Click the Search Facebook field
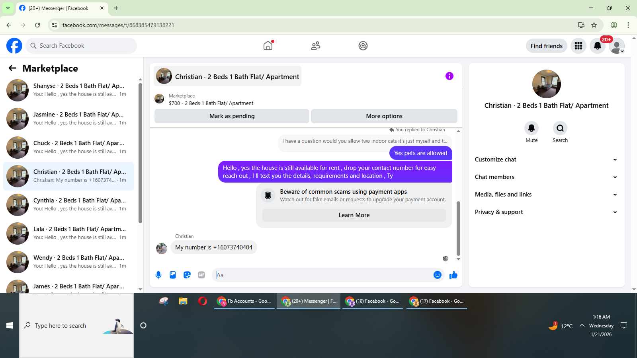Image resolution: width=637 pixels, height=358 pixels. (x=81, y=46)
